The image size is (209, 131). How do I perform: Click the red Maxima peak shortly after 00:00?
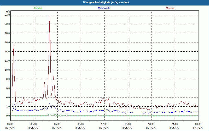pos(13,46)
